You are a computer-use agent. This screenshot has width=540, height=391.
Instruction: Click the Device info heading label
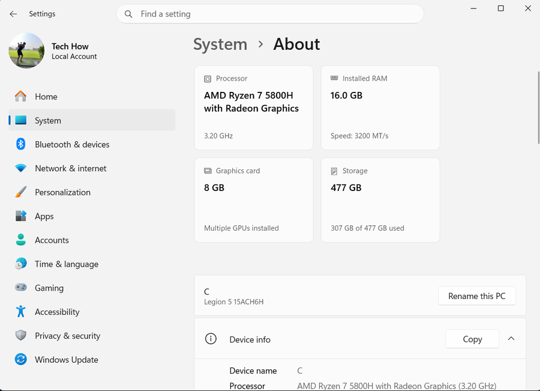(250, 339)
